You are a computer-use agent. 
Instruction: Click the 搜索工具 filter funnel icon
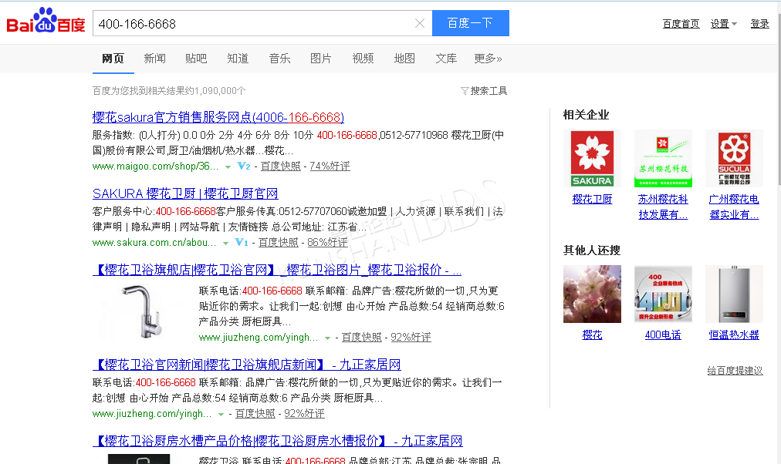(465, 91)
